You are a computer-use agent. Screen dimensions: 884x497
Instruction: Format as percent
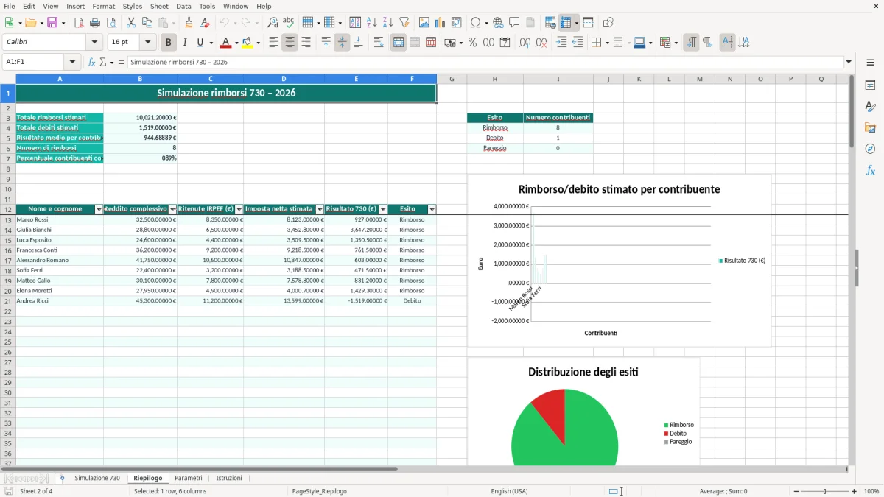pyautogui.click(x=472, y=43)
